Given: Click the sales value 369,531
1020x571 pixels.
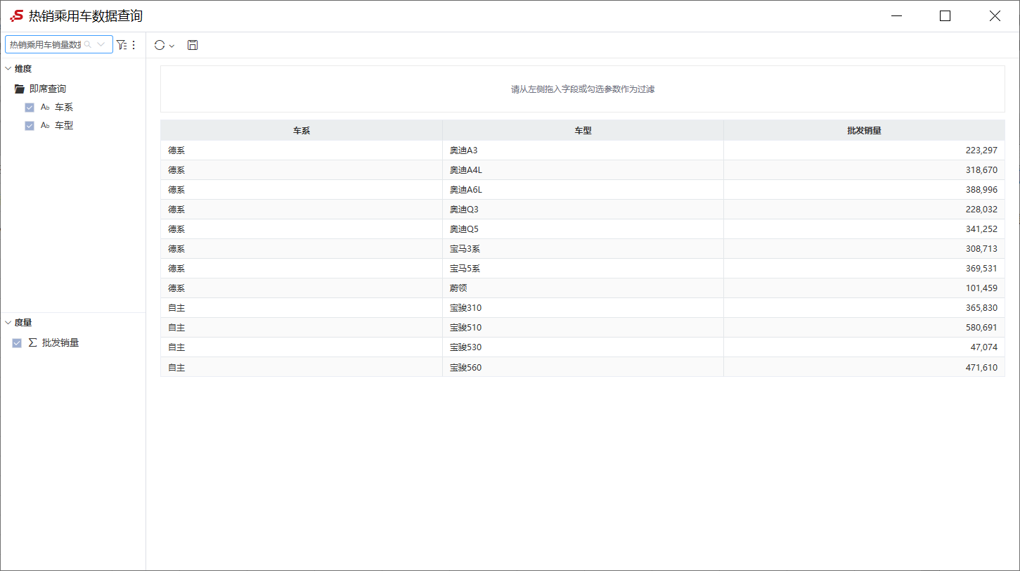Looking at the screenshot, I should coord(981,269).
